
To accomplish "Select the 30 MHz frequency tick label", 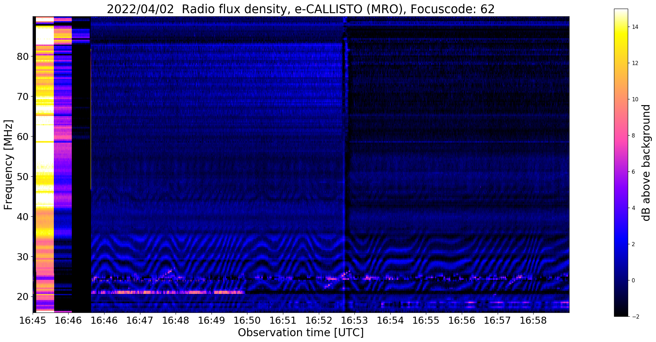I will (x=23, y=257).
